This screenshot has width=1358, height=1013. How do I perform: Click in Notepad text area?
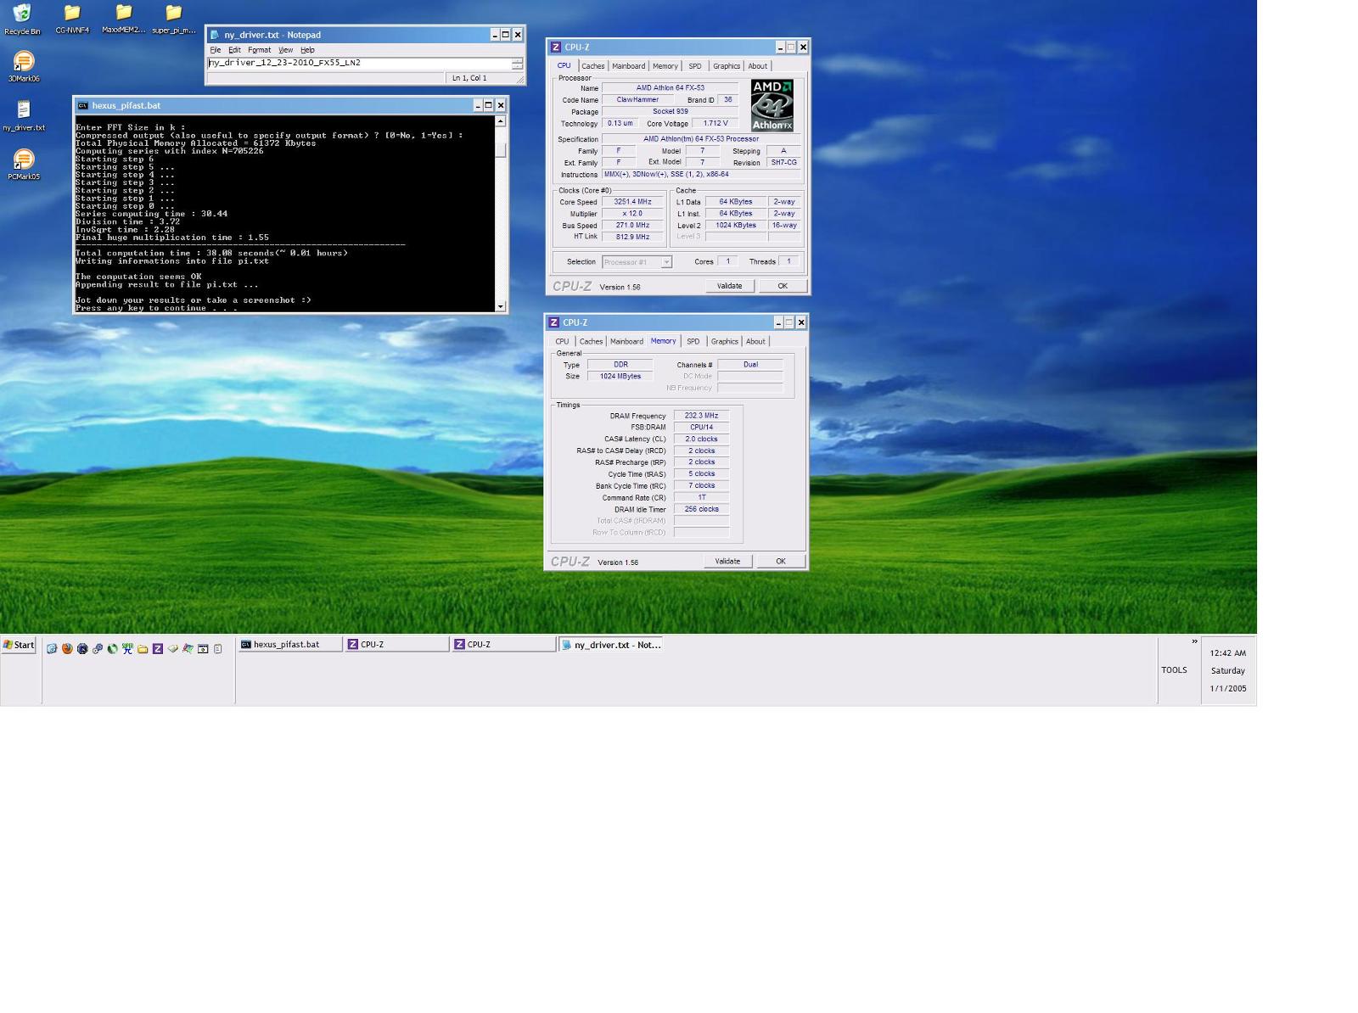(x=359, y=63)
